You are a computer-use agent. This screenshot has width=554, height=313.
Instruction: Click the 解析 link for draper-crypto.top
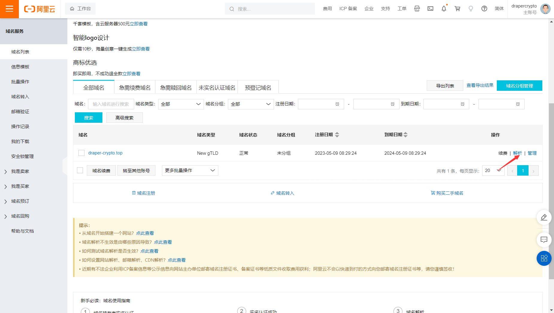tap(517, 153)
